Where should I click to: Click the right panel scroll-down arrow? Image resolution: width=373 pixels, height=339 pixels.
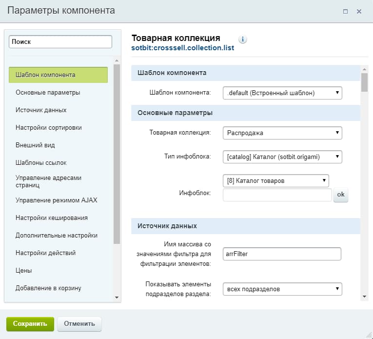coord(364,297)
